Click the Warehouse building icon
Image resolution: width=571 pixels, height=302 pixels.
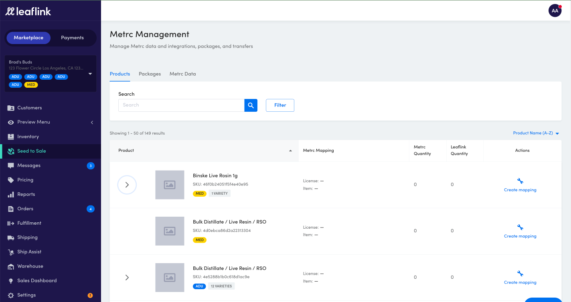pos(11,266)
